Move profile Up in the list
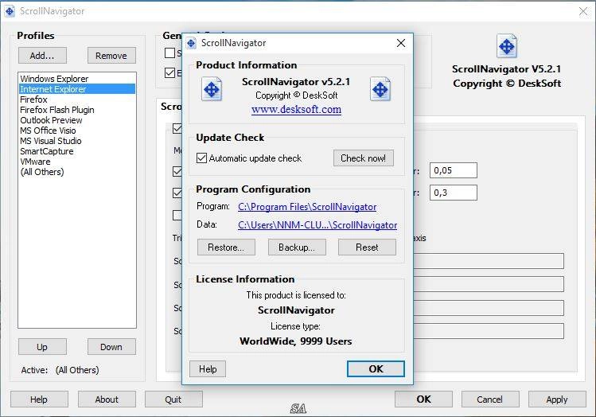This screenshot has height=417, width=596. 42,347
